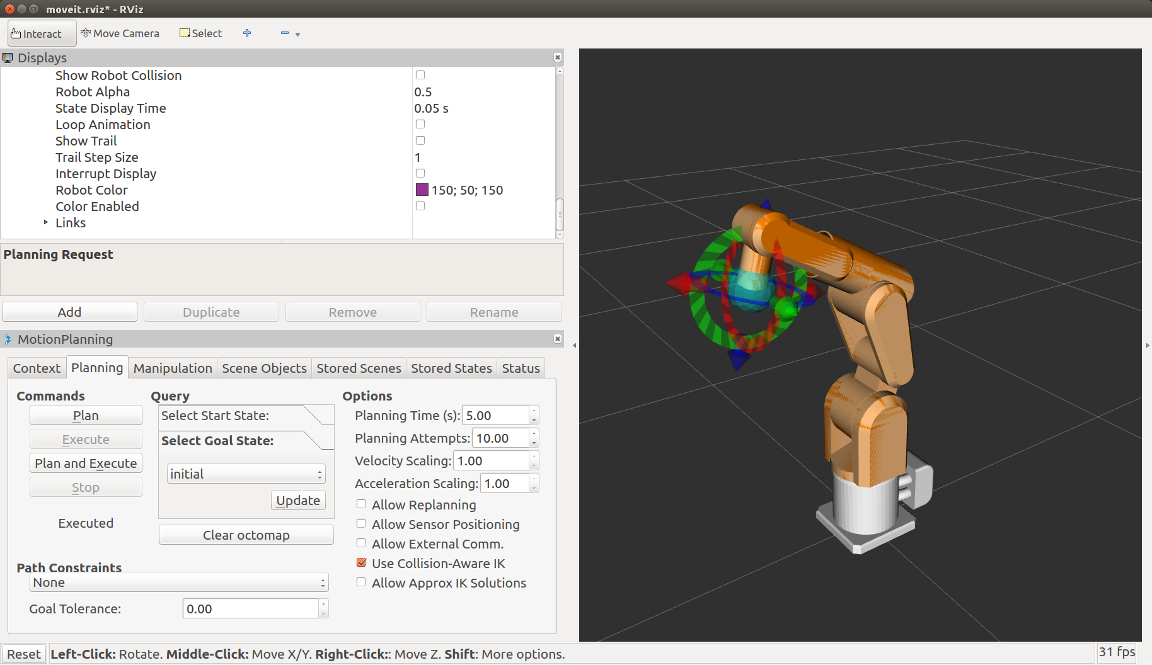Click the Velocity Scaling input field
This screenshot has height=665, width=1152.
tap(491, 461)
